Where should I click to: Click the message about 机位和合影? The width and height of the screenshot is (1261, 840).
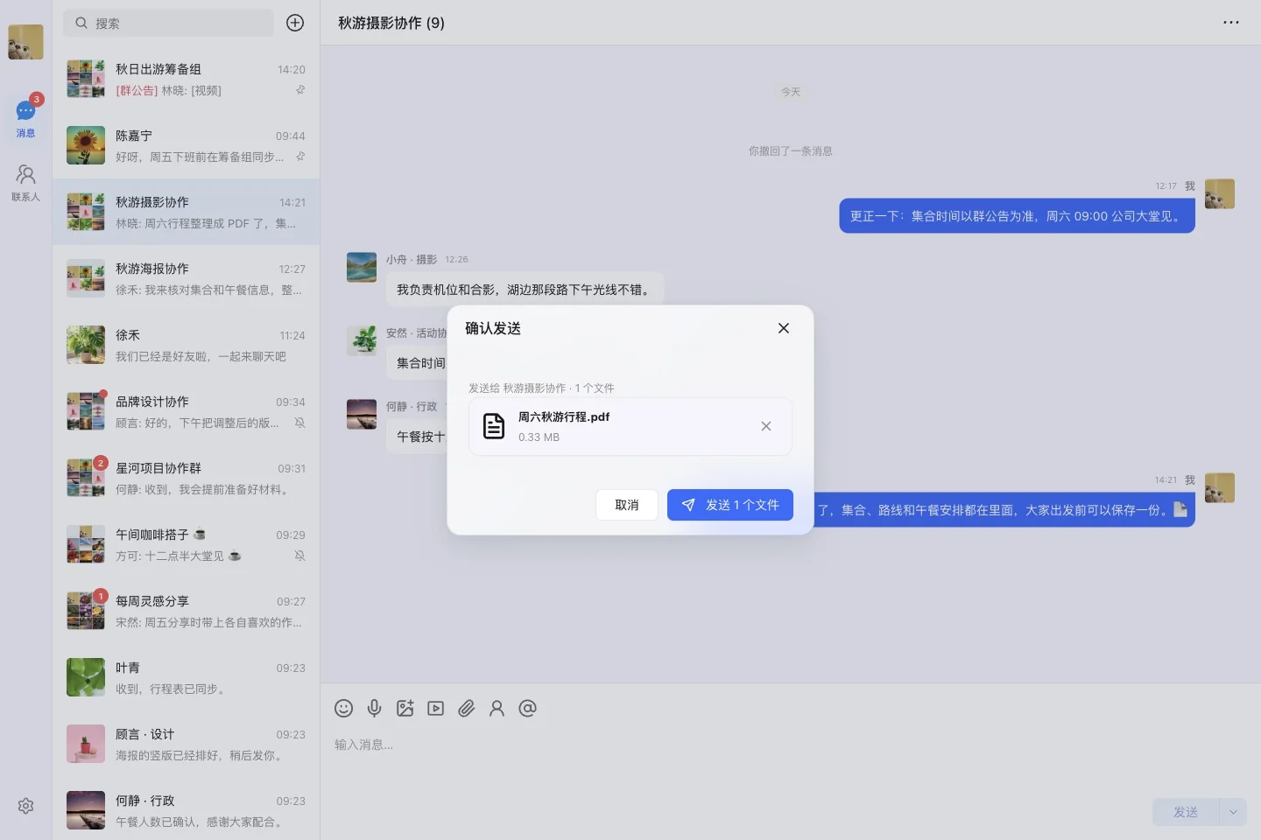pos(525,289)
